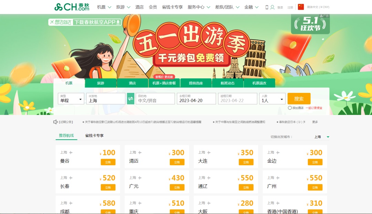Image resolution: width=372 pixels, height=214 pixels.
Task: Click the 去程日期 date field
Action: pos(196,99)
